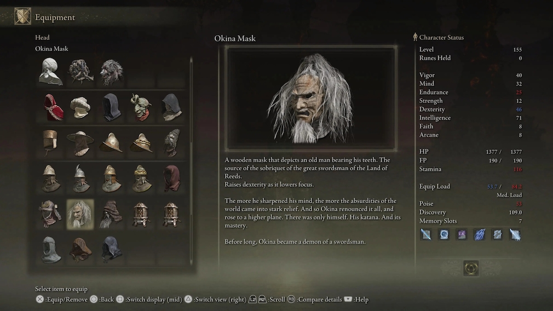The image size is (553, 311).
Task: Choose the chainmail coif headpiece
Action: (51, 250)
